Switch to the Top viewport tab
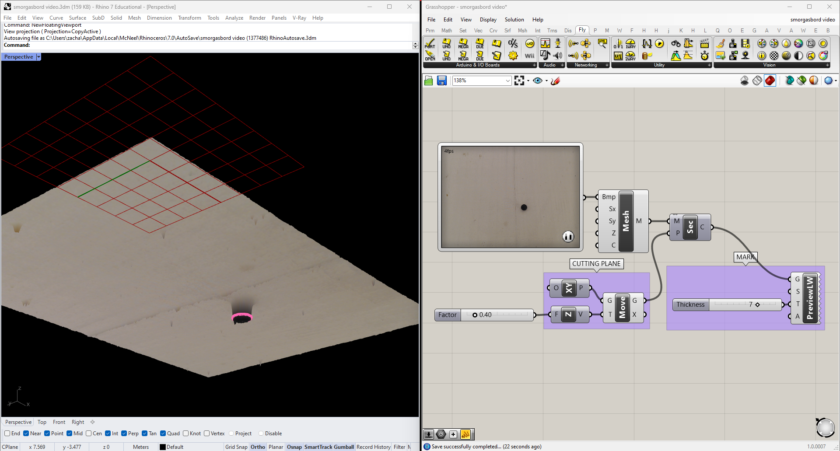Image resolution: width=840 pixels, height=451 pixels. [42, 422]
